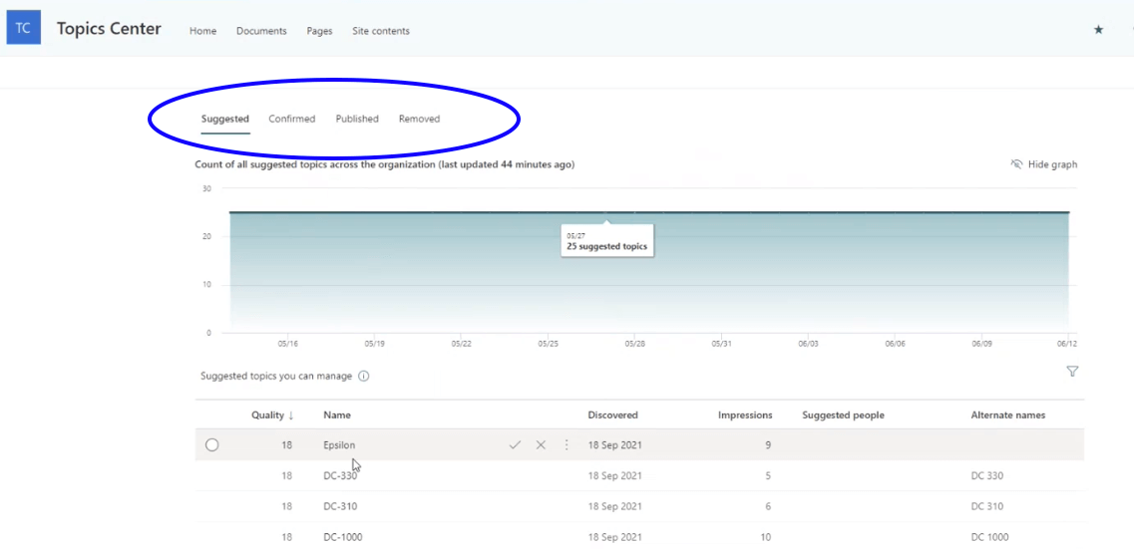Click the 05/28 date label on graph axis

pyautogui.click(x=635, y=344)
